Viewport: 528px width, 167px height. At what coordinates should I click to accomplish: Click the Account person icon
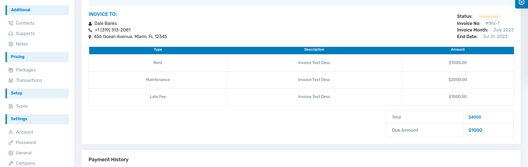[x=11, y=132]
